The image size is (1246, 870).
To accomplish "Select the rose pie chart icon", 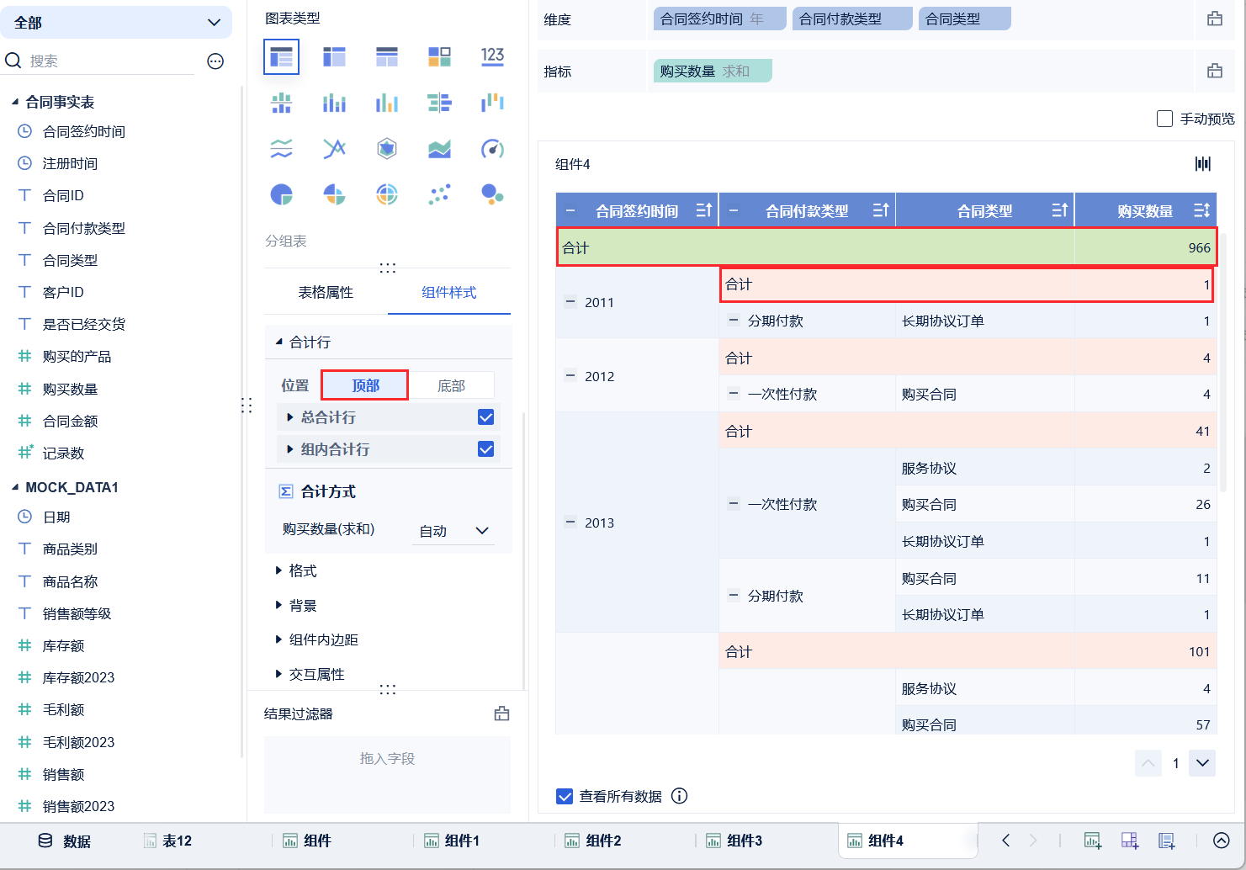I will coord(334,195).
